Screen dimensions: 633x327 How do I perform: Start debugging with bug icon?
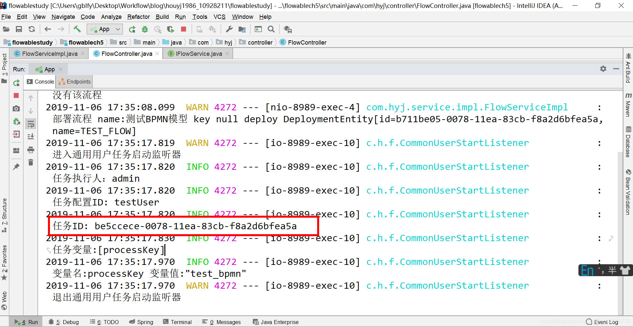coord(145,29)
